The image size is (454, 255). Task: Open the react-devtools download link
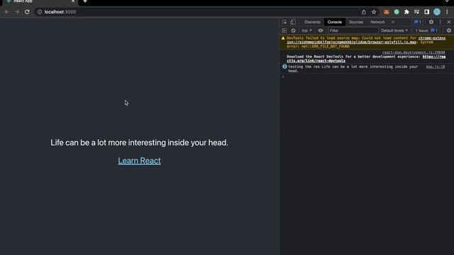point(366,59)
